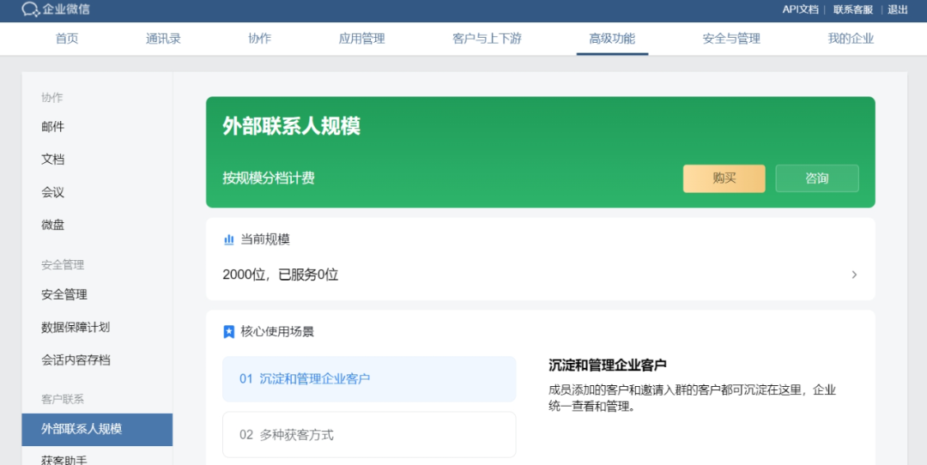
Task: Click the 购买 button
Action: (x=724, y=178)
